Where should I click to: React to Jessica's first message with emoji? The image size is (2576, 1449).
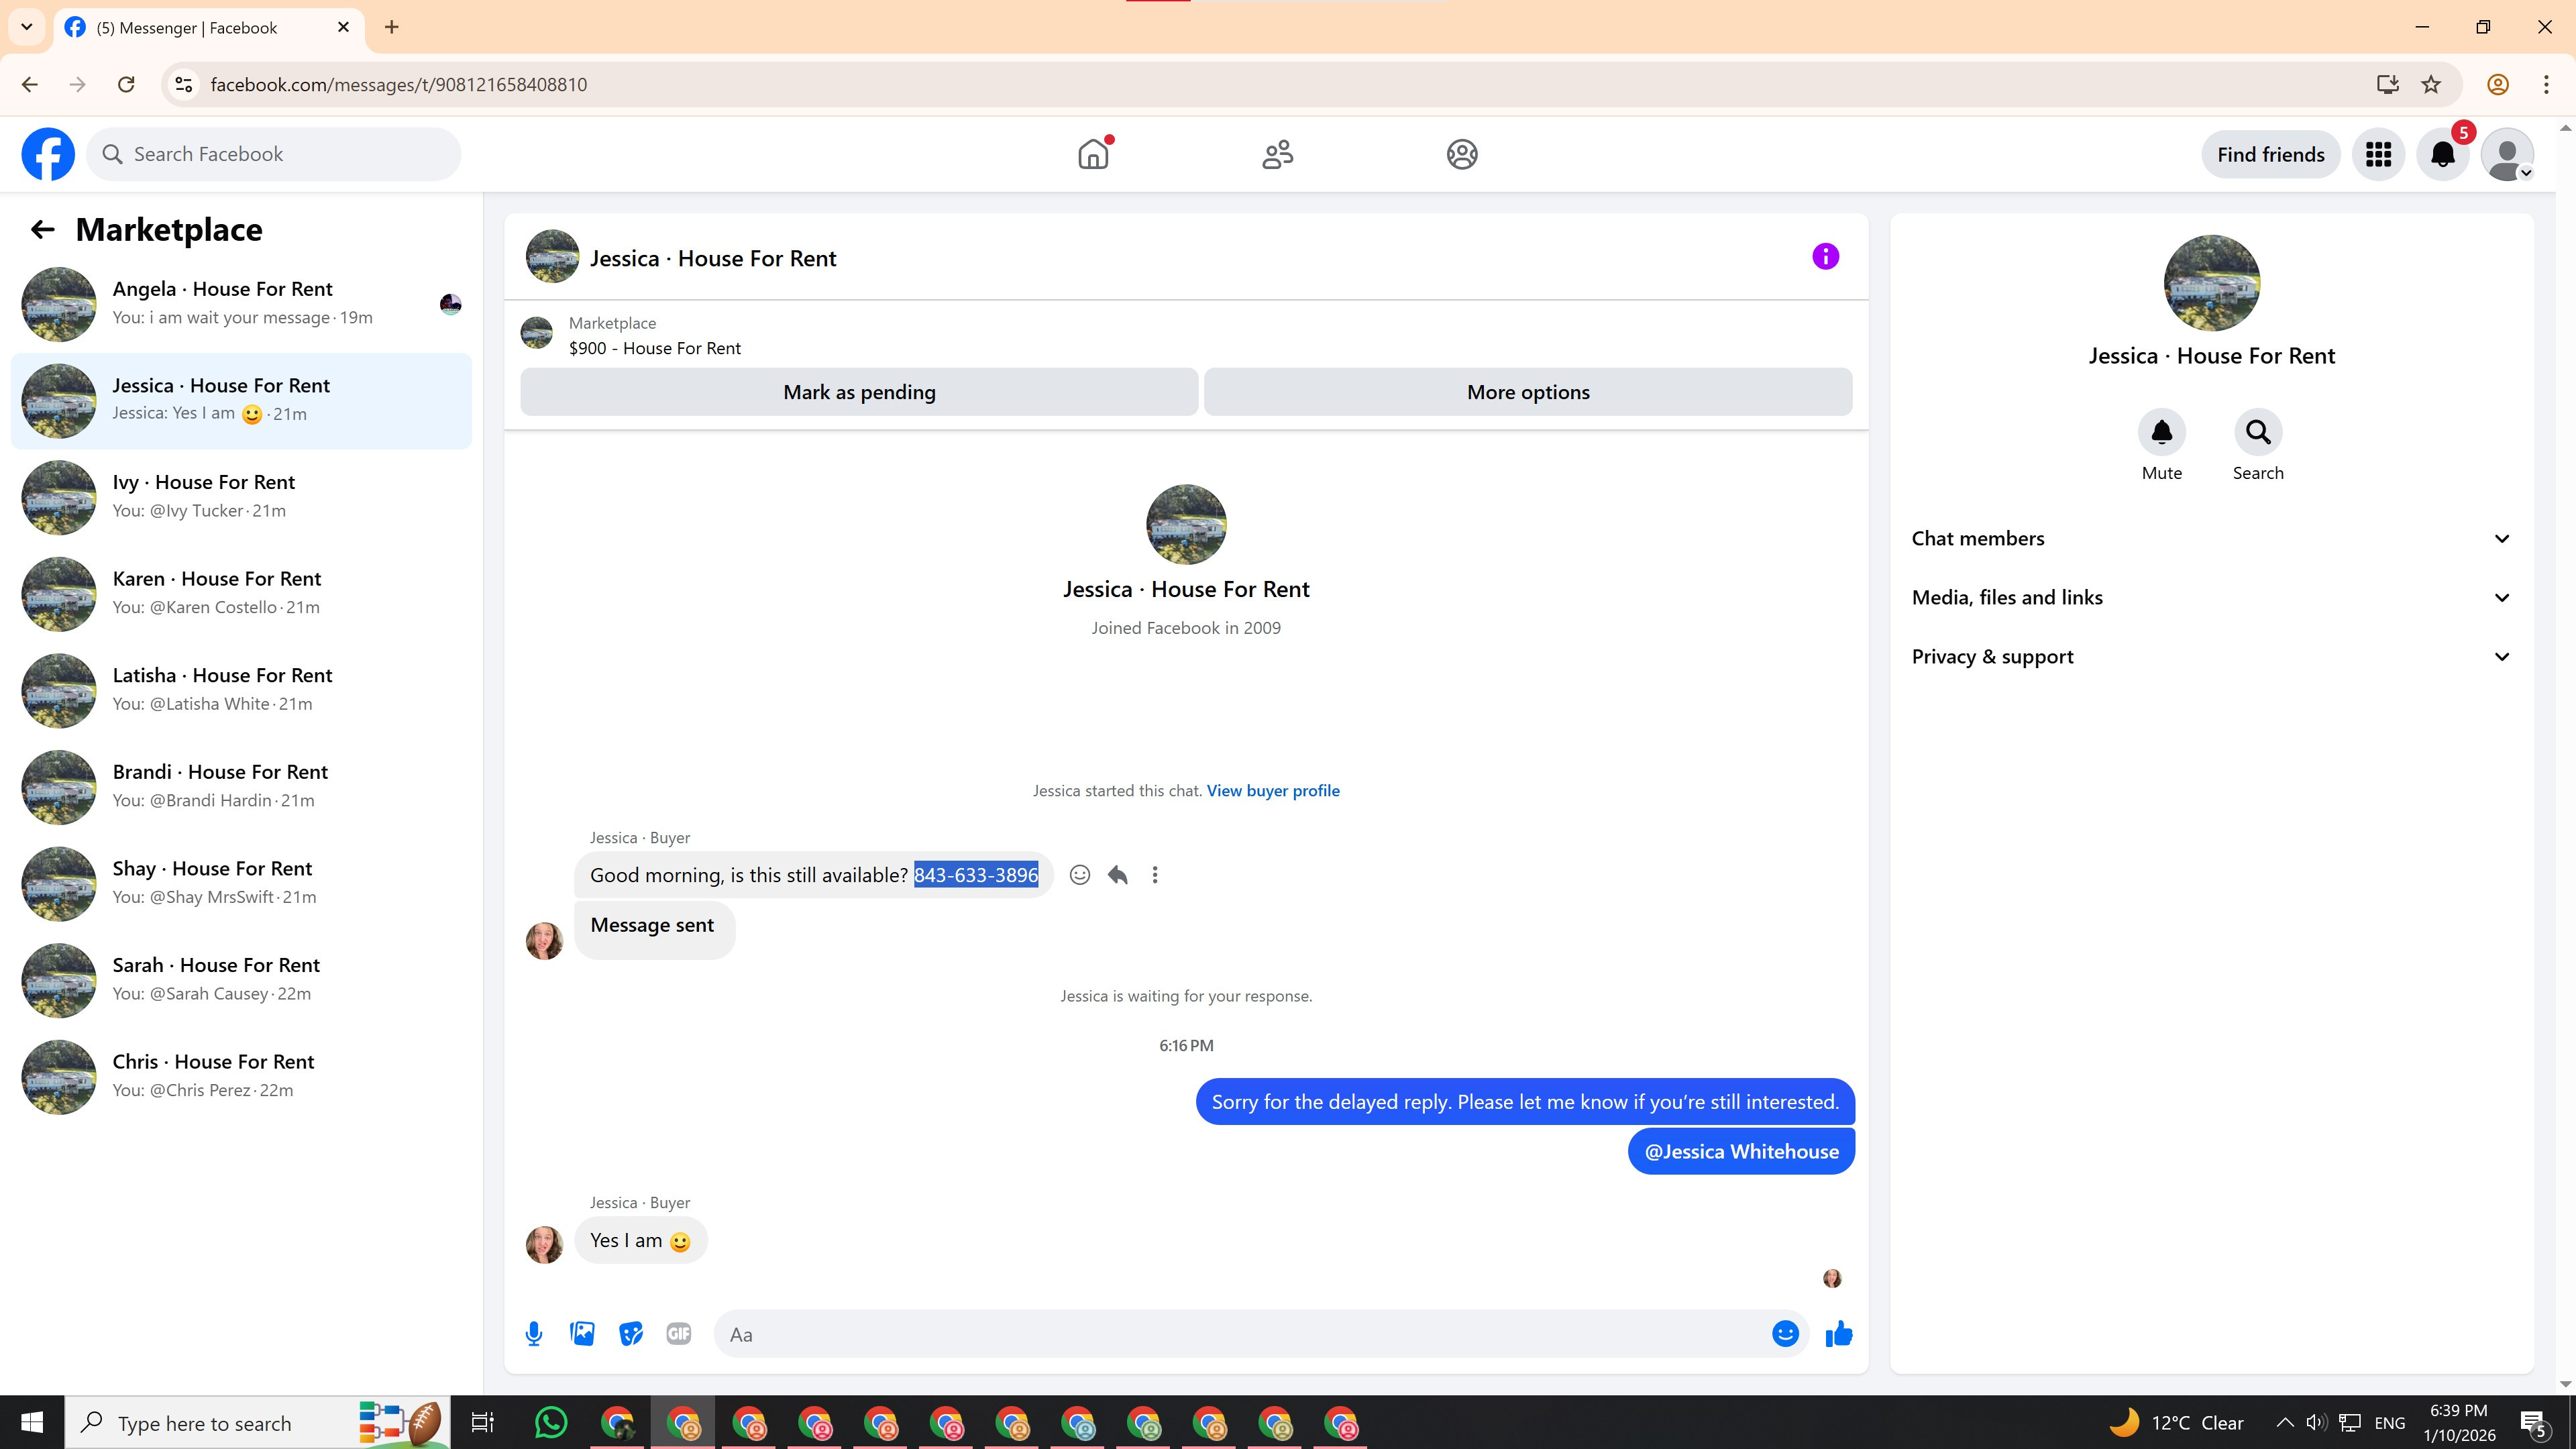pos(1080,875)
